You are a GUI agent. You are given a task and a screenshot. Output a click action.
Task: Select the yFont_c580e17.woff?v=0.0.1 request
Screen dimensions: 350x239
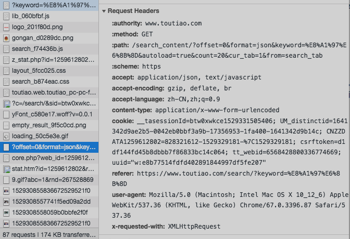point(49,114)
